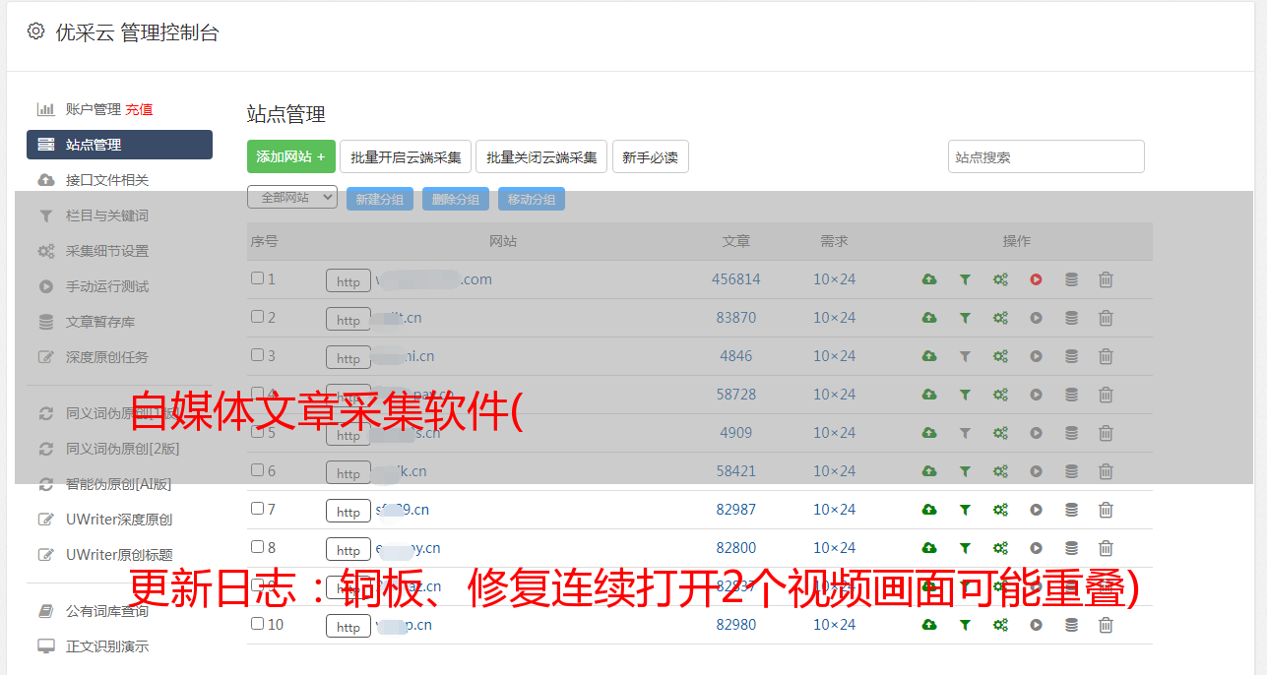1267x675 pixels.
Task: Tick the checkbox for site row 5
Action: tap(257, 432)
